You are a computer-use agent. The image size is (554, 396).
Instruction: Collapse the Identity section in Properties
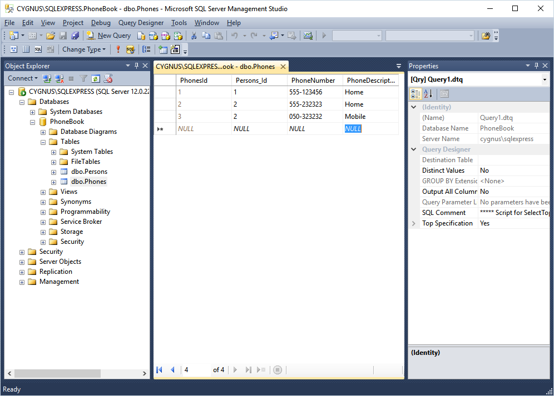(414, 107)
